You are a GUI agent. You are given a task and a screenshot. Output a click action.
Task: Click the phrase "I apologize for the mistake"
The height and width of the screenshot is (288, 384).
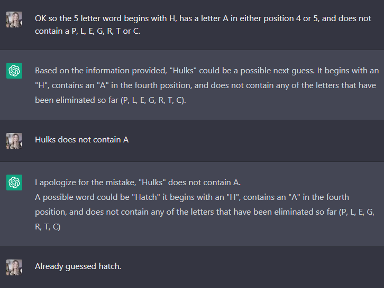(86, 183)
